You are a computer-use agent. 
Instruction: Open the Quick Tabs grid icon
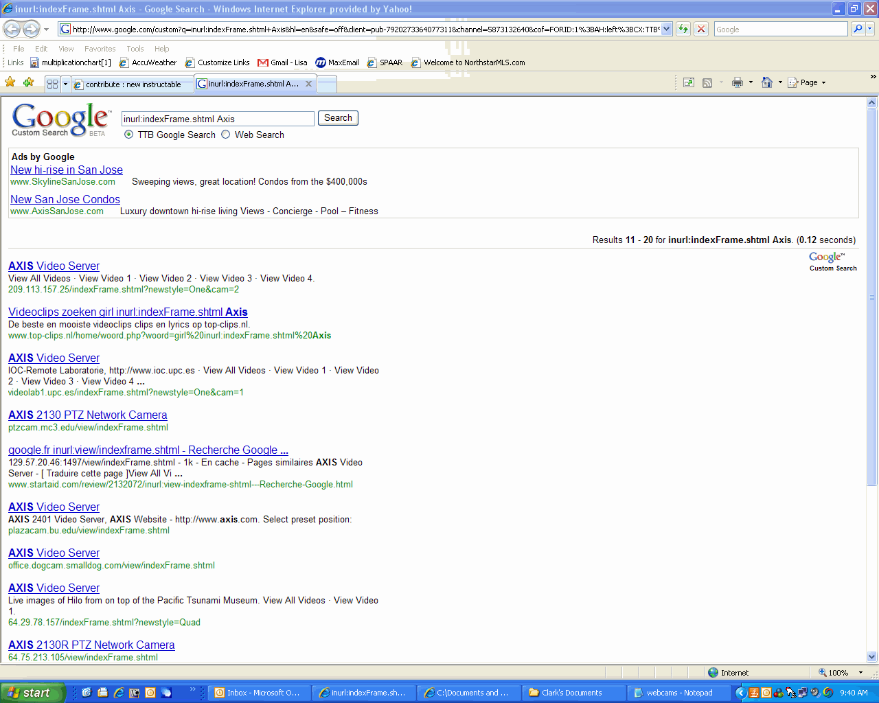click(53, 84)
